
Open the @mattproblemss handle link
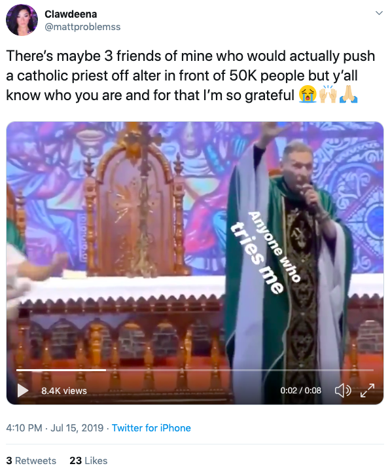[82, 27]
